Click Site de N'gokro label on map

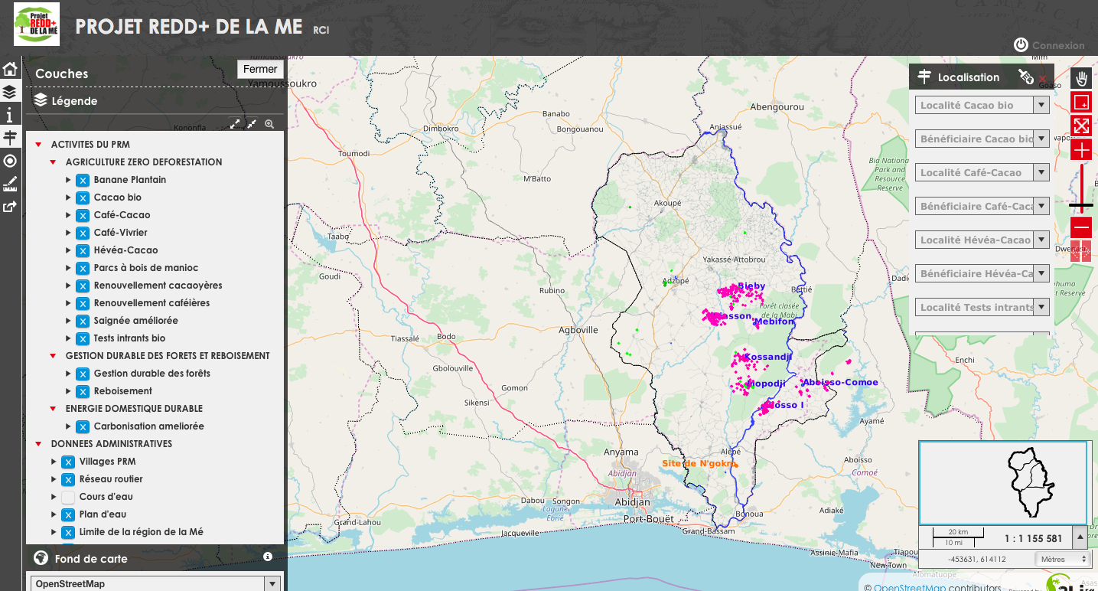[x=699, y=463]
